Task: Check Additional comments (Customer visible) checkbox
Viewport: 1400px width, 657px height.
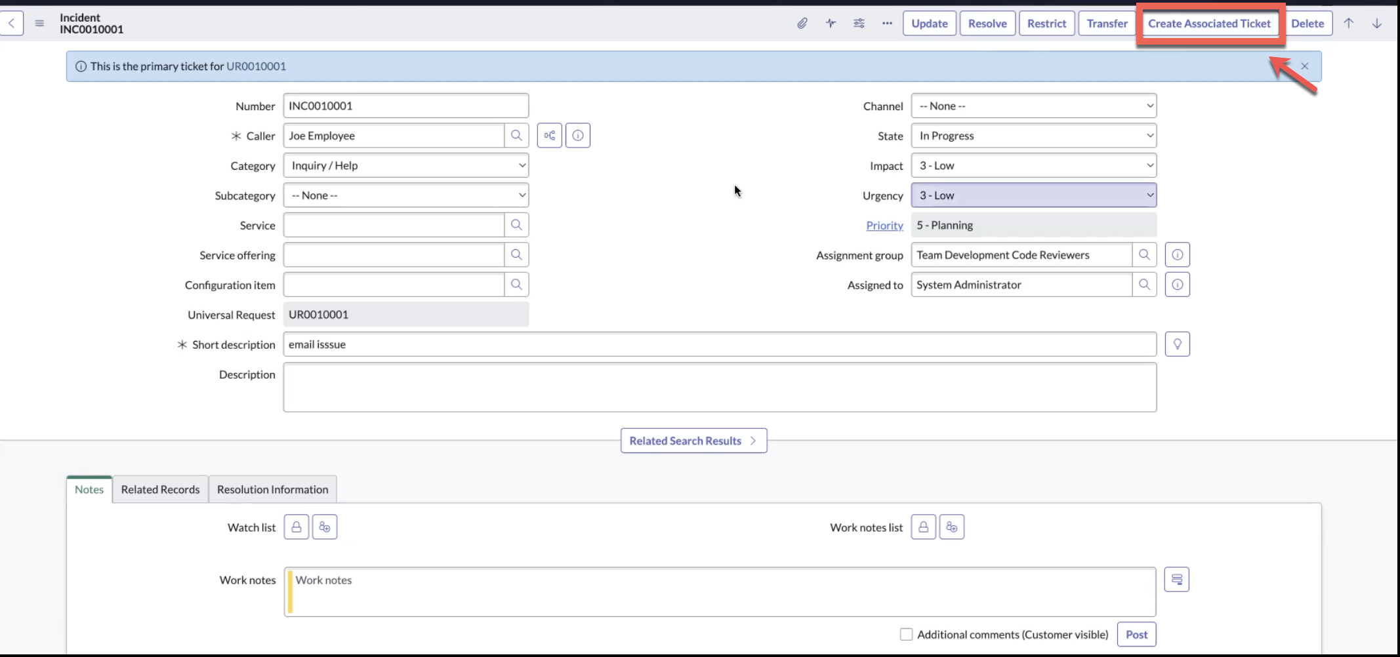Action: [906, 634]
